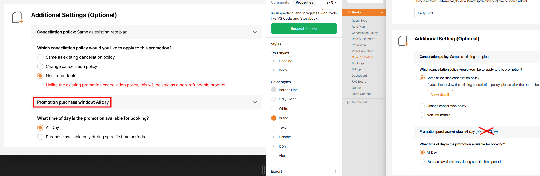The width and height of the screenshot is (540, 176).
Task: Click the View detail button
Action: tap(440, 95)
